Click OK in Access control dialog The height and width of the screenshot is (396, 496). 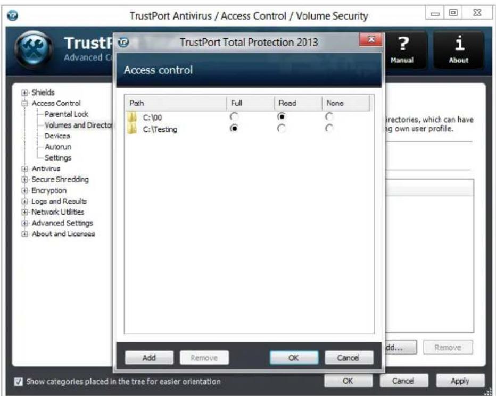[294, 358]
